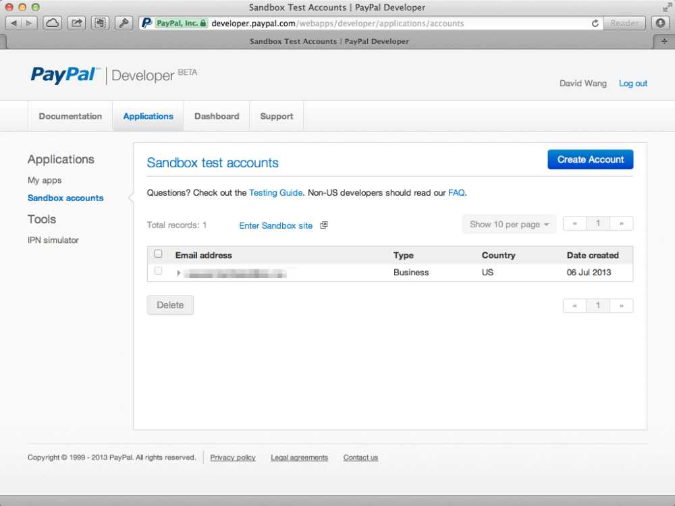Click the Date created column header
Viewport: 675px width, 506px height.
[593, 255]
